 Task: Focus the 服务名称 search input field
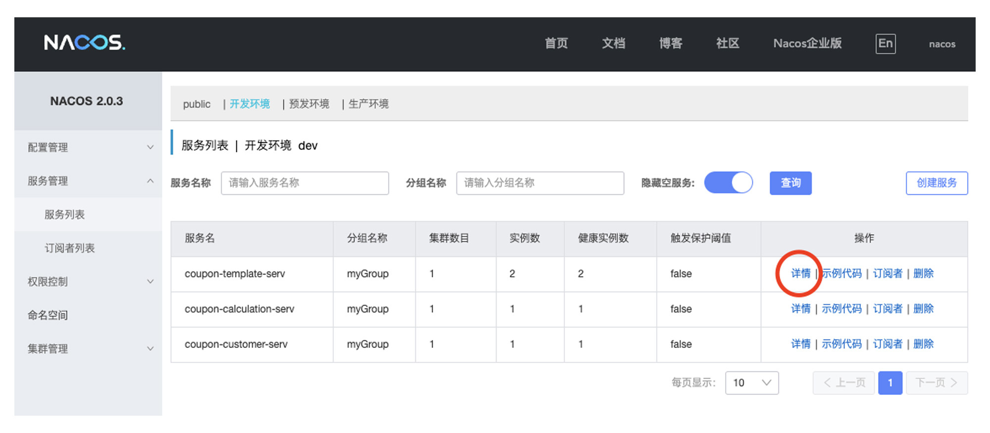[304, 183]
